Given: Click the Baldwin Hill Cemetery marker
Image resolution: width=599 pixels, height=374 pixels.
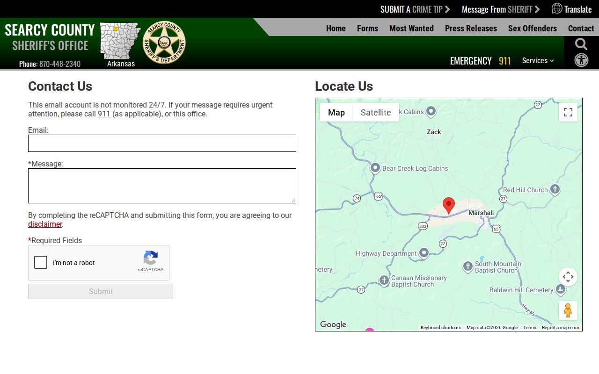Looking at the screenshot, I should click(561, 290).
